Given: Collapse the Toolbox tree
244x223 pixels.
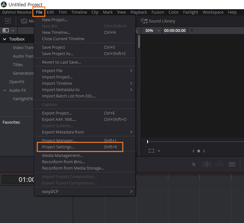Looking at the screenshot, I should (x=5, y=39).
